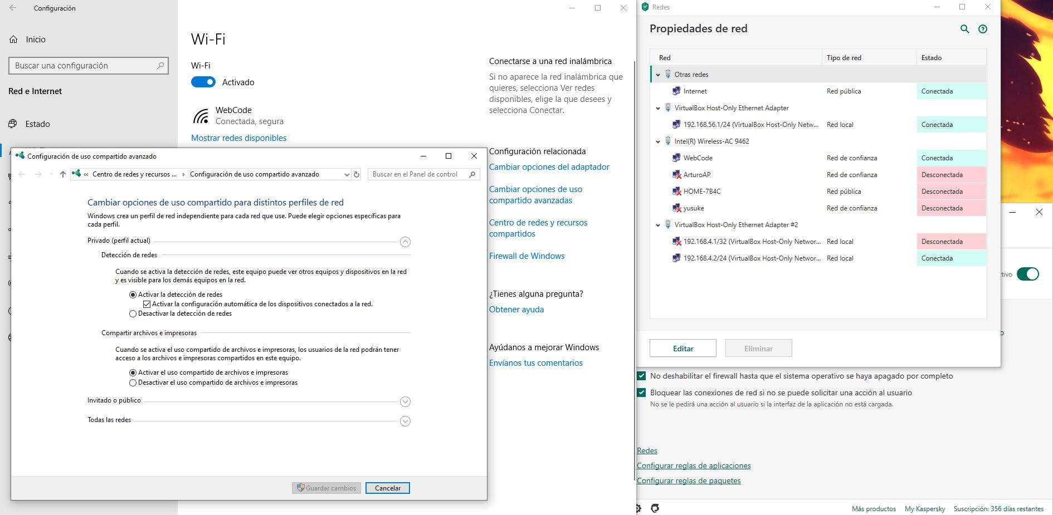Click search magnifier in Panel de control
Image resolution: width=1053 pixels, height=515 pixels.
click(x=472, y=174)
